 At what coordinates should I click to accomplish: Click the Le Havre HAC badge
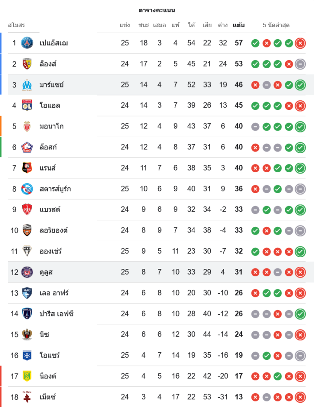coord(27,293)
